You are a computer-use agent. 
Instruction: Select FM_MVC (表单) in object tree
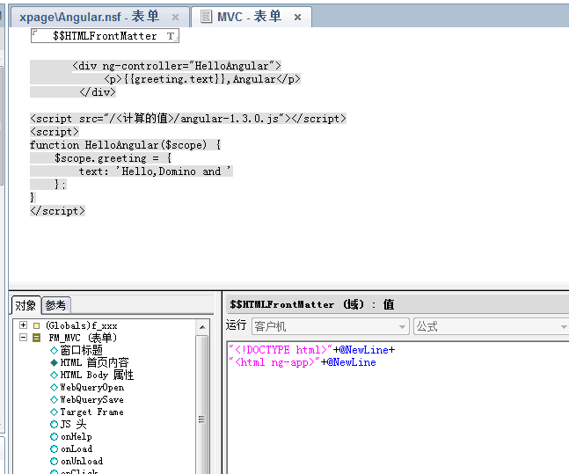83,338
